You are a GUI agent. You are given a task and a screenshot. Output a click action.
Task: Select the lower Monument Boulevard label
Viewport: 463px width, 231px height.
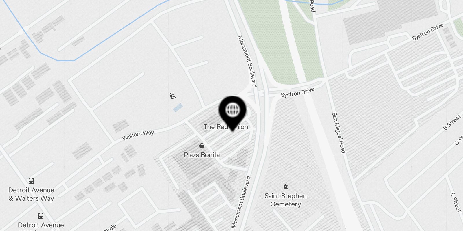click(241, 202)
